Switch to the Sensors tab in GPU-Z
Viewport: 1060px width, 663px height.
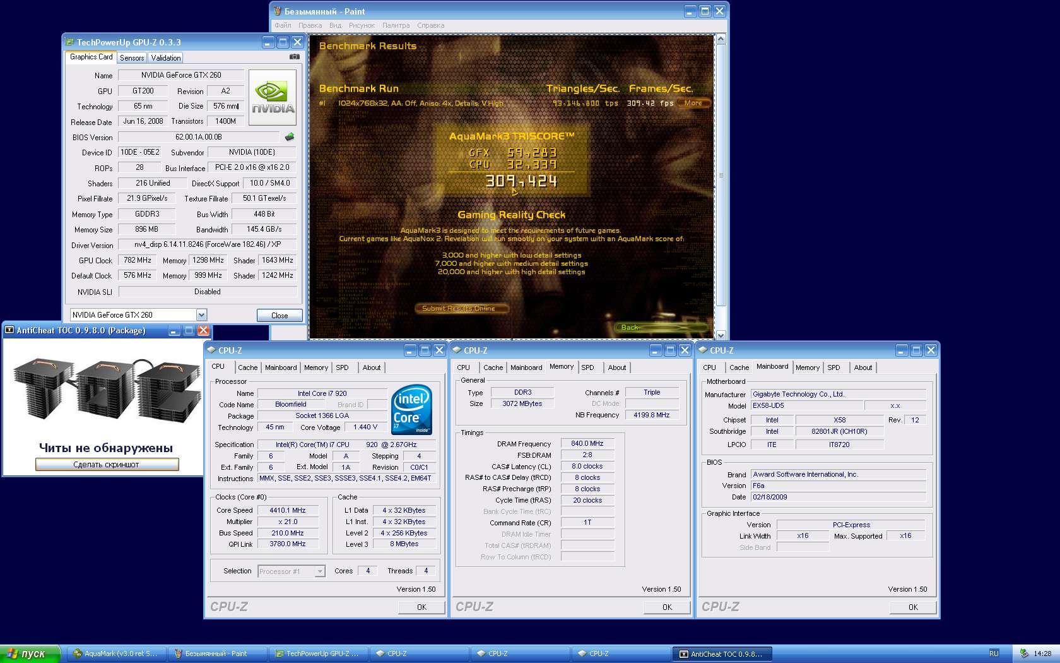[x=132, y=57]
